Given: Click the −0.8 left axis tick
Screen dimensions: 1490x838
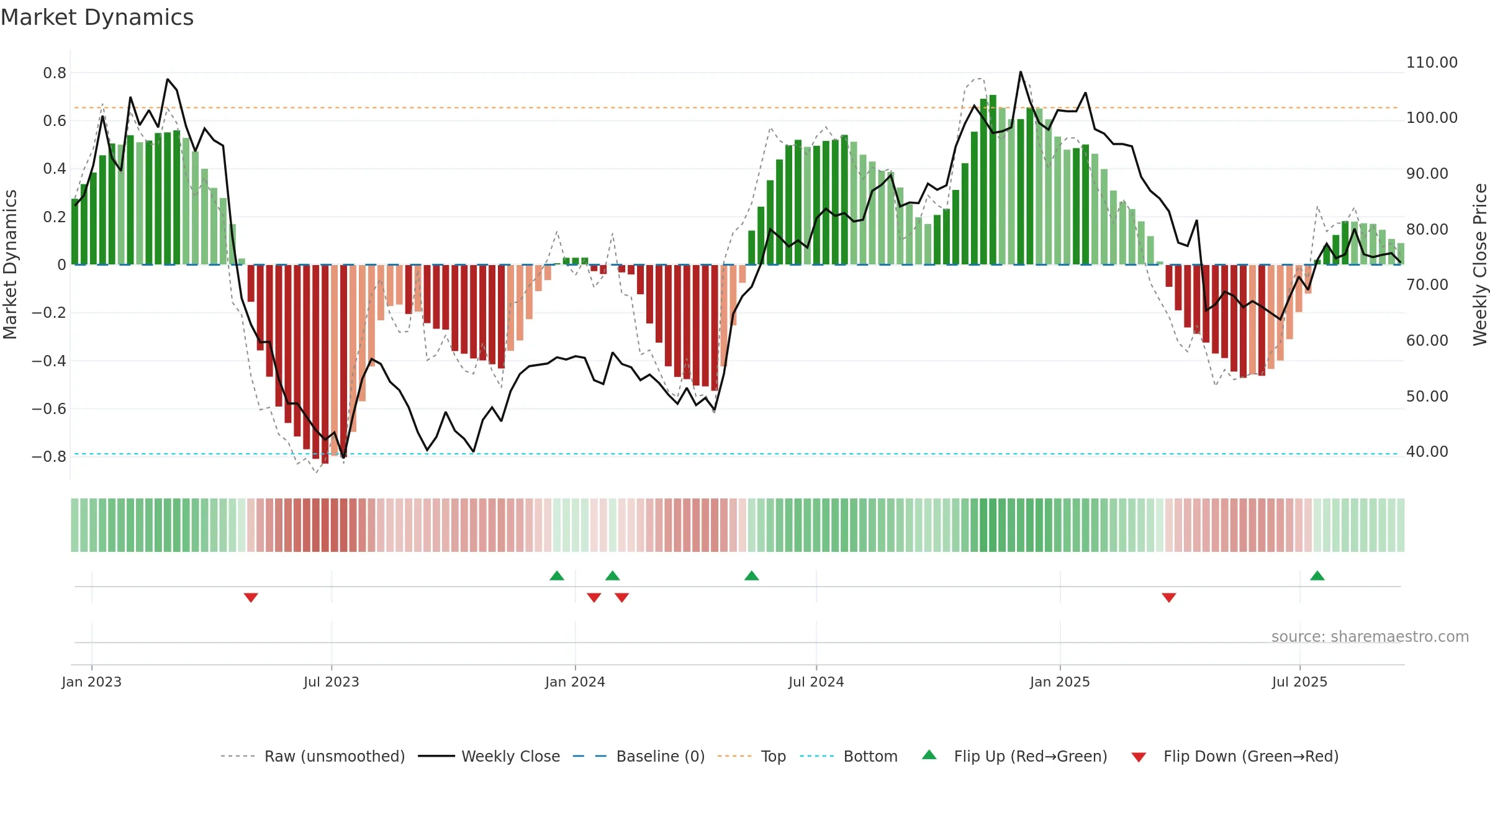Looking at the screenshot, I should click(x=48, y=456).
